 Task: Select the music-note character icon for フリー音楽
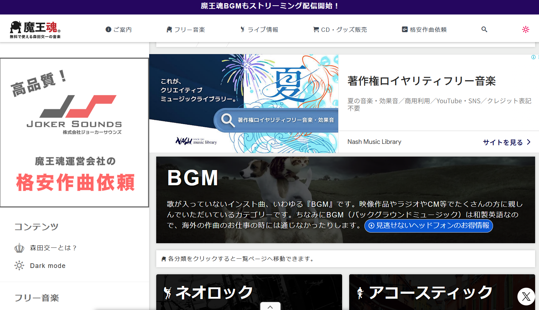169,29
